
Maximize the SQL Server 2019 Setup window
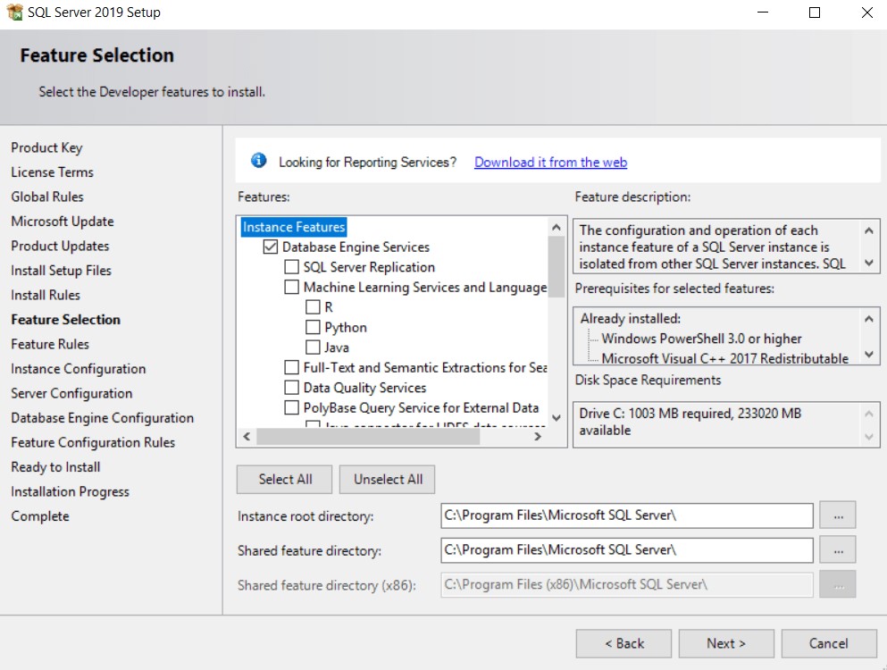pos(815,13)
